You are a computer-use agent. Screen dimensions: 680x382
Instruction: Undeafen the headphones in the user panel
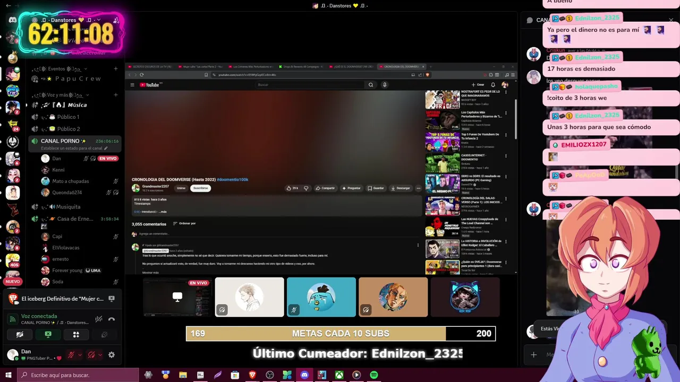(x=91, y=355)
